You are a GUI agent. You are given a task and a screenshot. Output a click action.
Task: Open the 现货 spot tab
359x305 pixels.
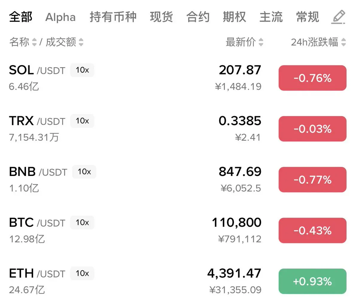point(162,17)
